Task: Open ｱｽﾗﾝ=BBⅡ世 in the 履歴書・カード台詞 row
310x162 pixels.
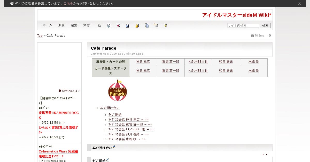Action: [x=198, y=62]
